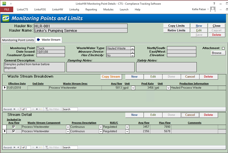Open the Help menu

coord(137,9)
